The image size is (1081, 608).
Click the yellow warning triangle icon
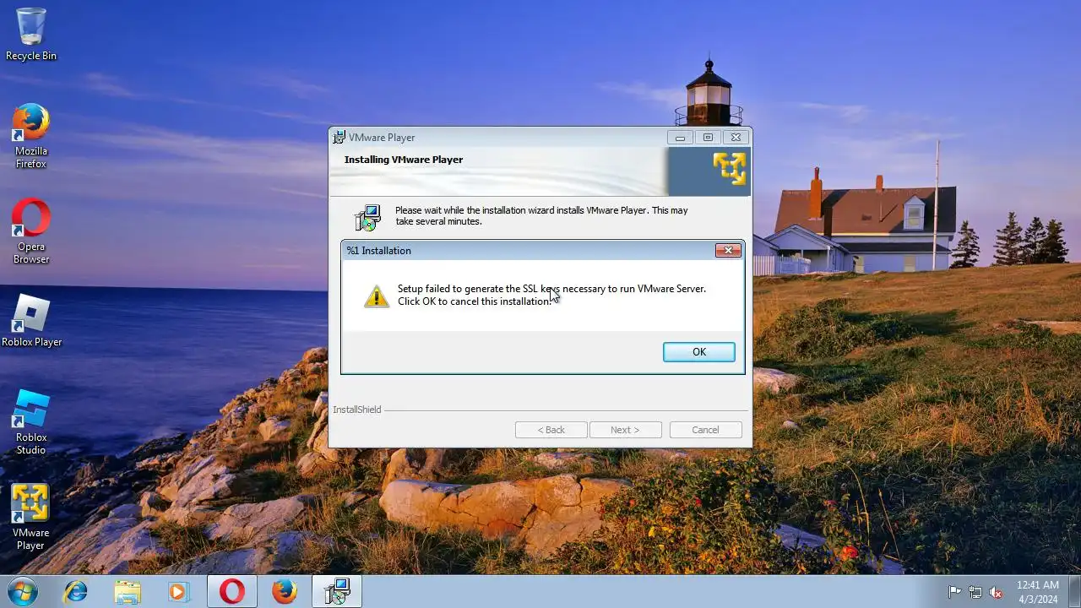[x=377, y=296]
